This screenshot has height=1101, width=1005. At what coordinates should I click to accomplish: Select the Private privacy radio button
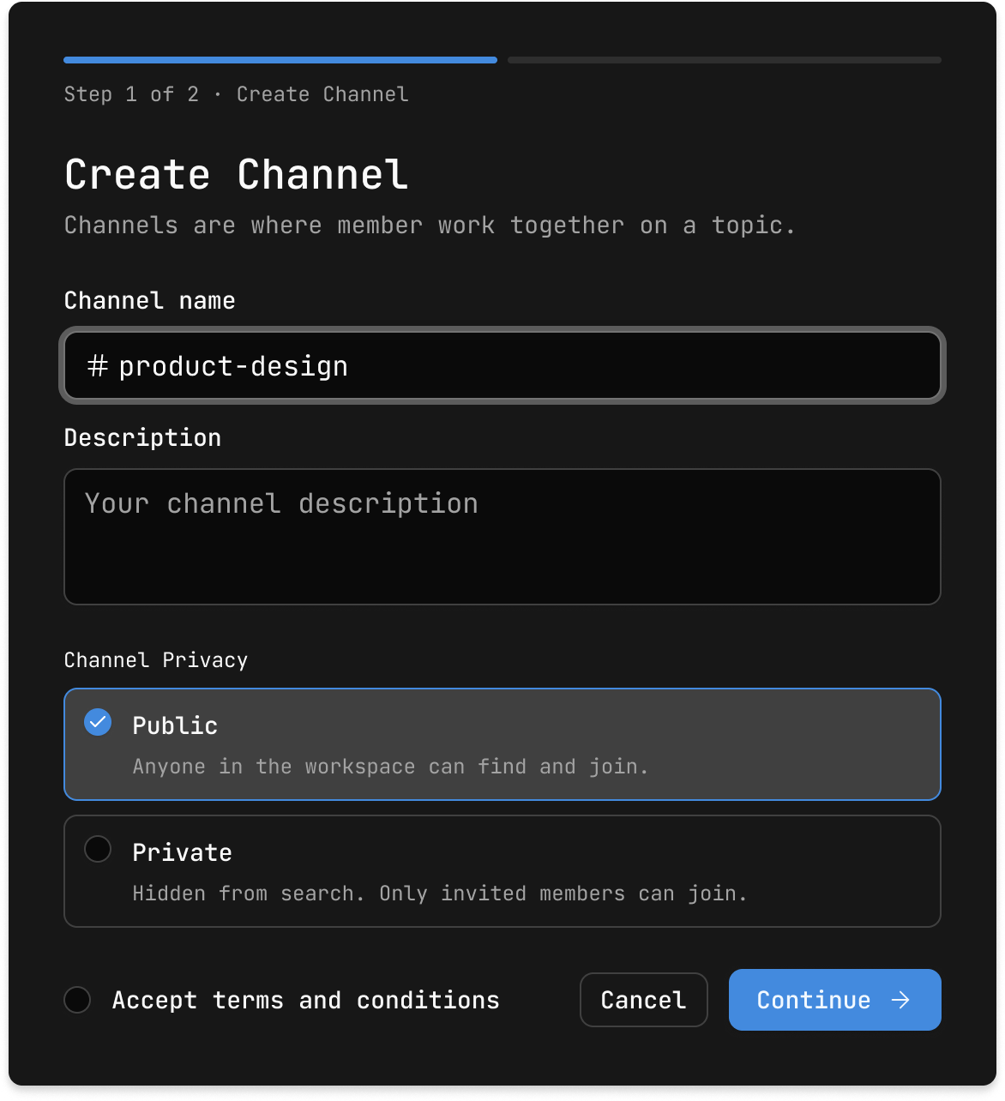(x=98, y=849)
